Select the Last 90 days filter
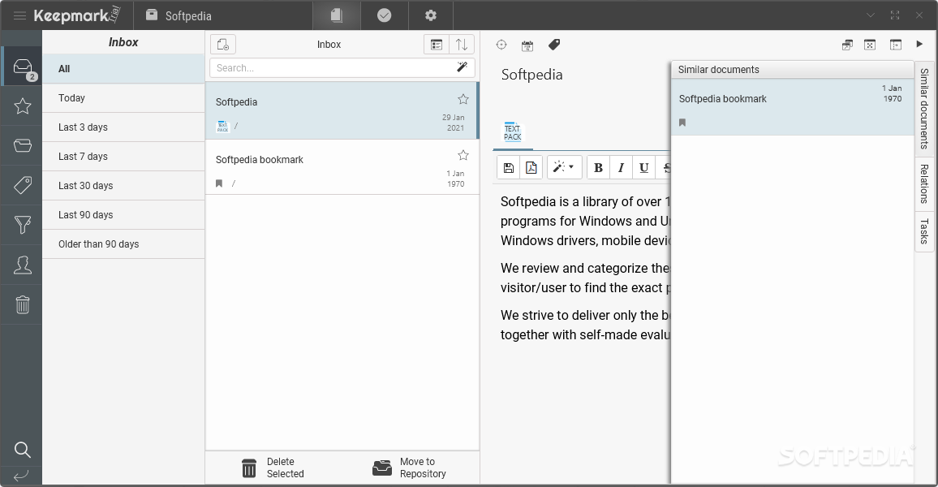Viewport: 938px width, 487px height. point(123,215)
